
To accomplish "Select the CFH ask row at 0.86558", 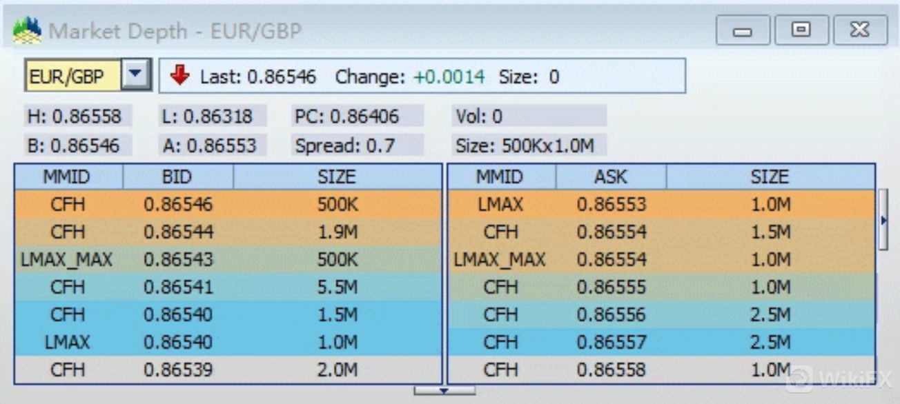I will click(661, 370).
